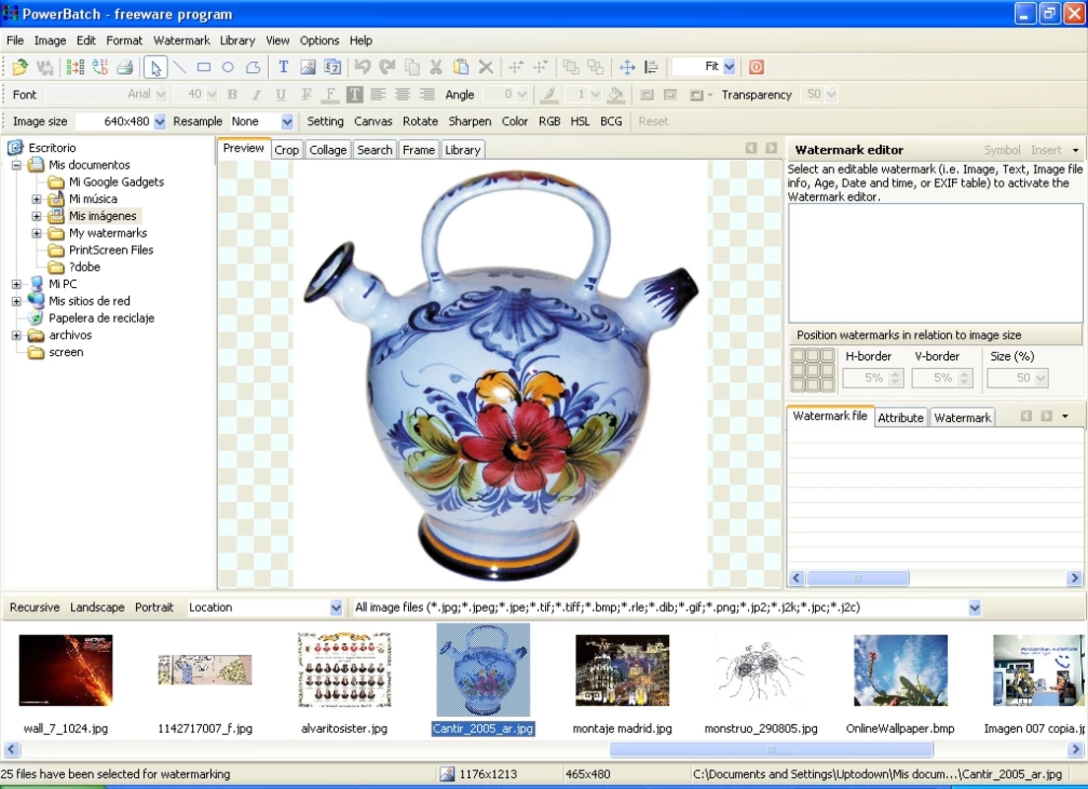Click the pen line color icon
Image resolution: width=1088 pixels, height=789 pixels.
pyautogui.click(x=549, y=95)
